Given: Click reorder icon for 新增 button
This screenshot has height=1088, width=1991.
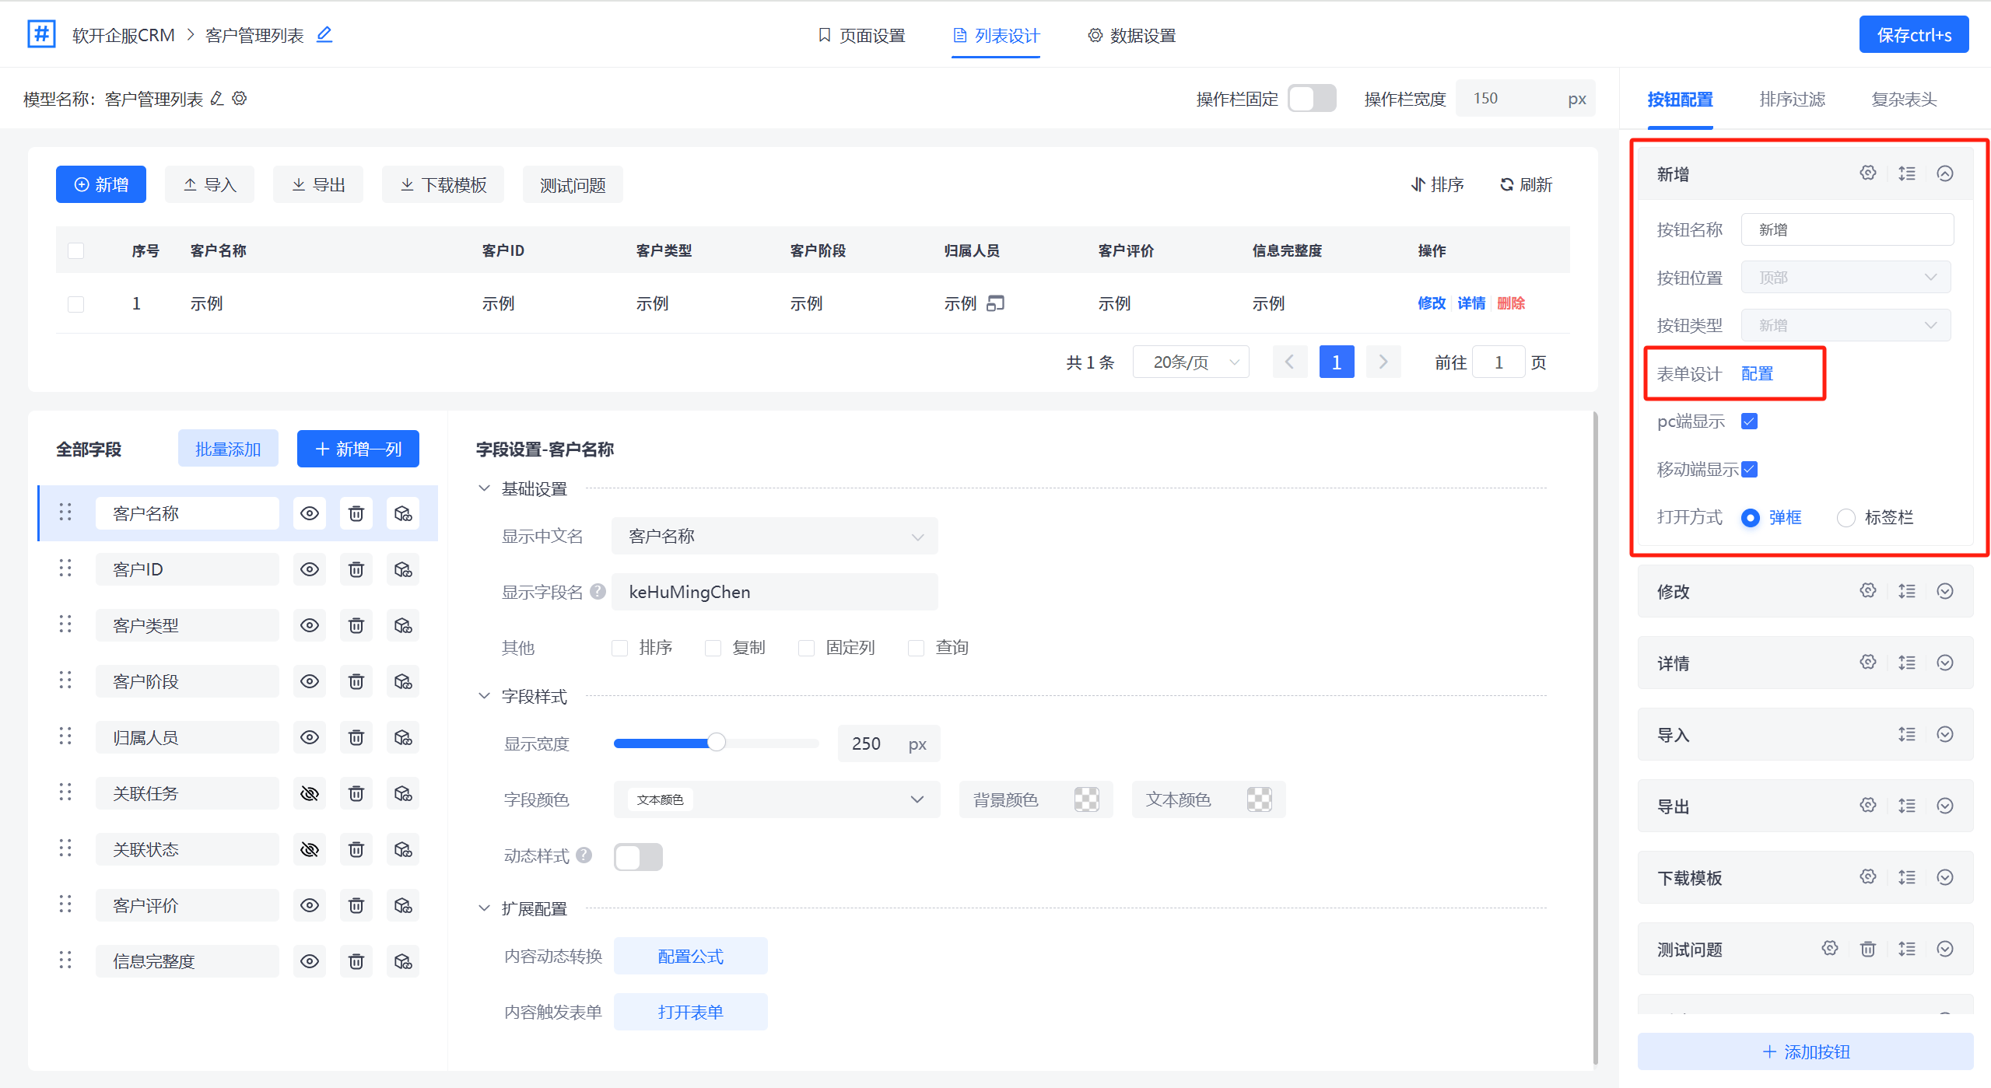Looking at the screenshot, I should click(1907, 173).
